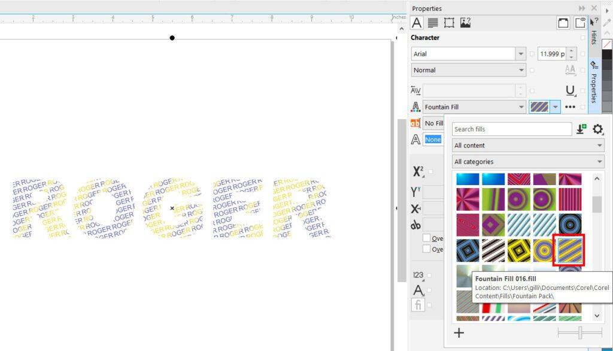Expand the All categories dropdown
Image resolution: width=613 pixels, height=351 pixels.
597,161
